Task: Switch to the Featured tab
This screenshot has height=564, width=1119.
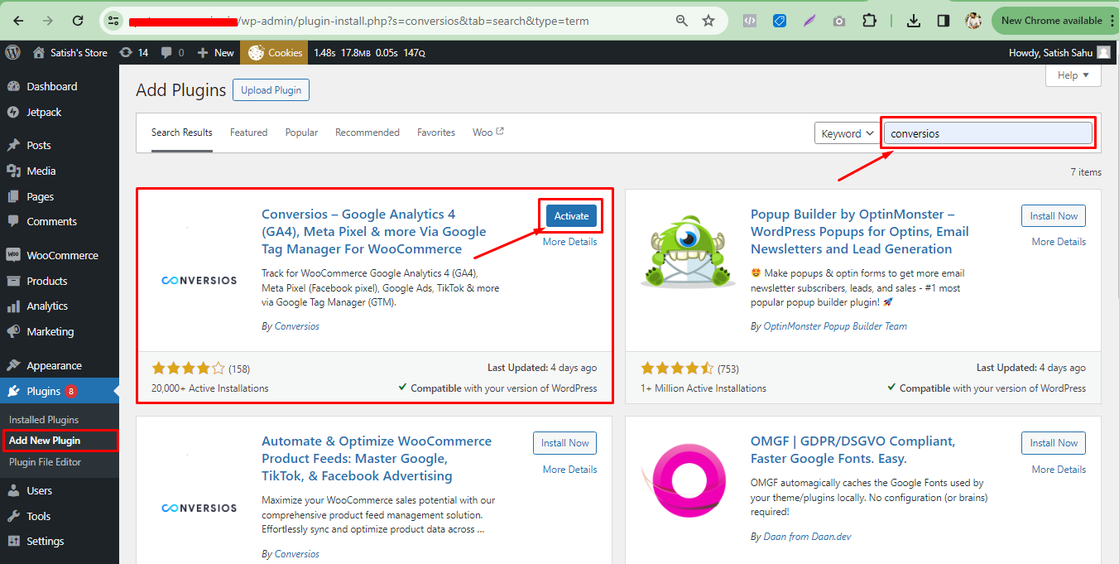Action: 249,133
